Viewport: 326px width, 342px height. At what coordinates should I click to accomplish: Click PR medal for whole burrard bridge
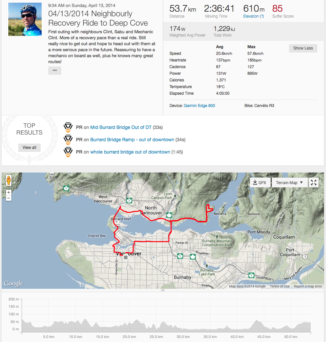pos(68,152)
